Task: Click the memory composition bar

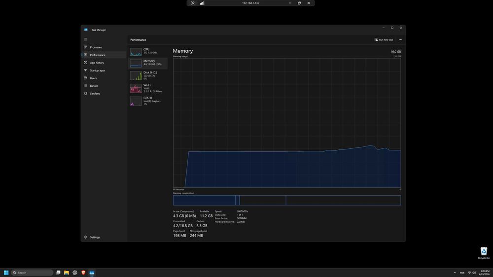Action: (287, 200)
